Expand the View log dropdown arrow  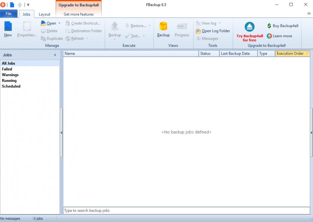219,23
